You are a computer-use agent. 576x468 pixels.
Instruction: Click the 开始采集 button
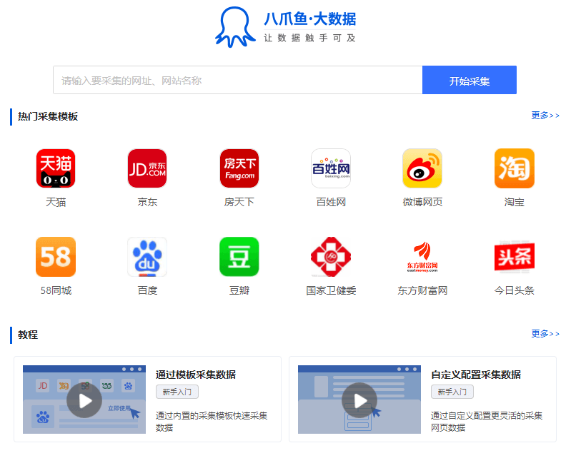pos(470,80)
